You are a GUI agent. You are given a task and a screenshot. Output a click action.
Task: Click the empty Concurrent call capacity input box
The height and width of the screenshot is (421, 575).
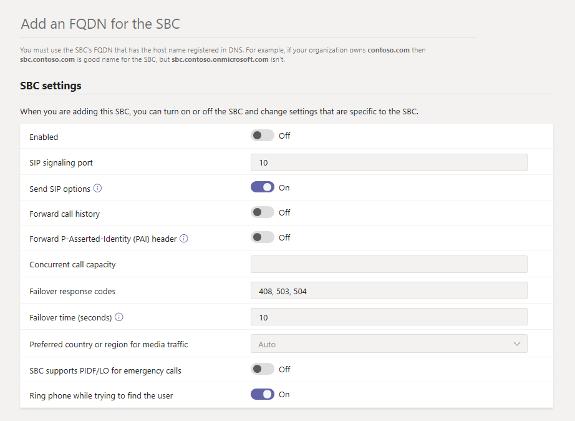click(x=389, y=264)
